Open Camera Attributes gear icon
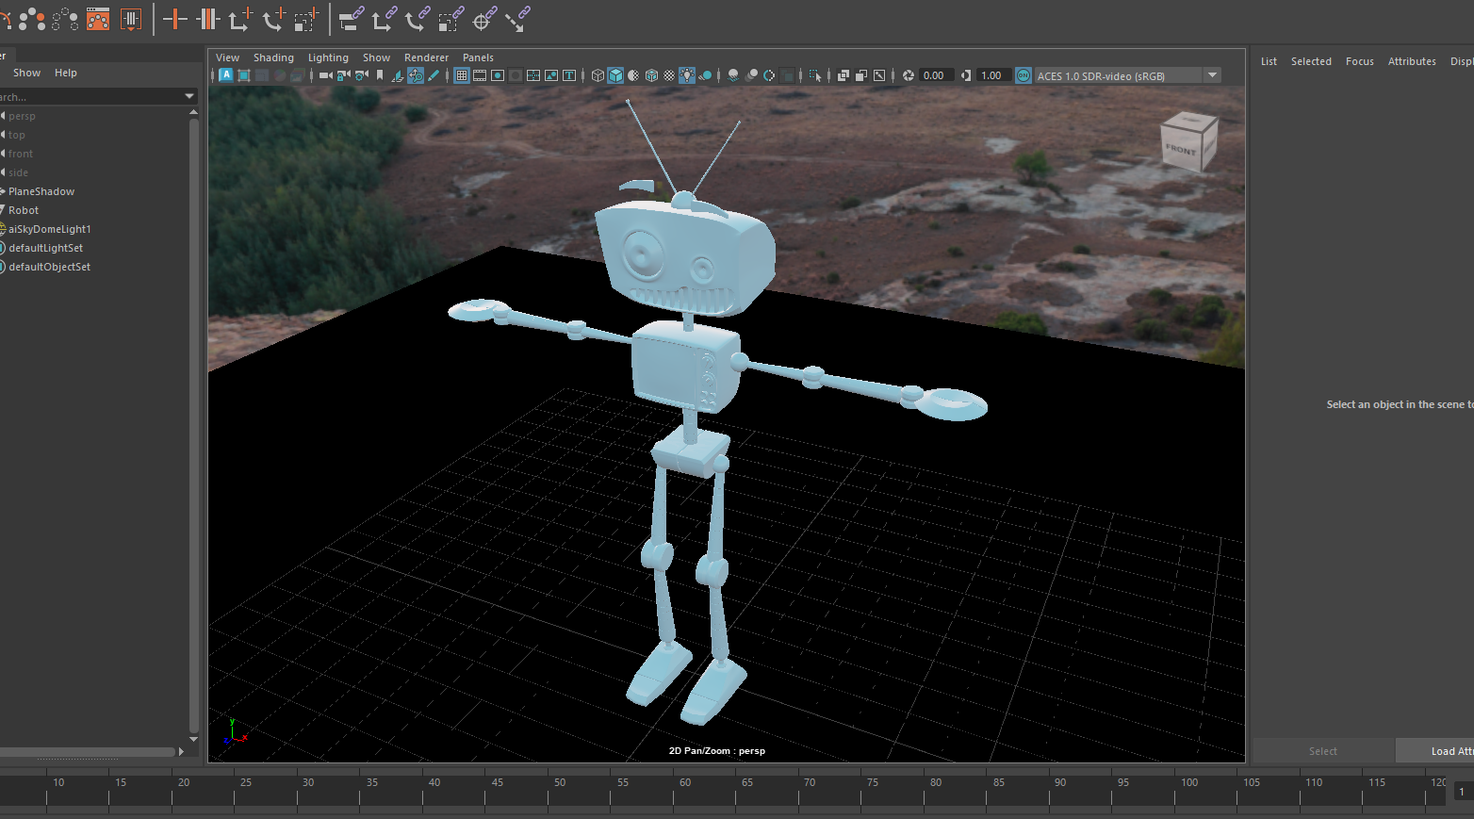 (x=362, y=75)
